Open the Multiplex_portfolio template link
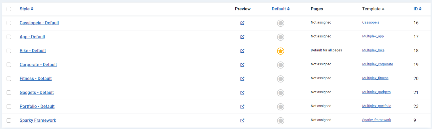The image size is (432, 129). [x=377, y=106]
